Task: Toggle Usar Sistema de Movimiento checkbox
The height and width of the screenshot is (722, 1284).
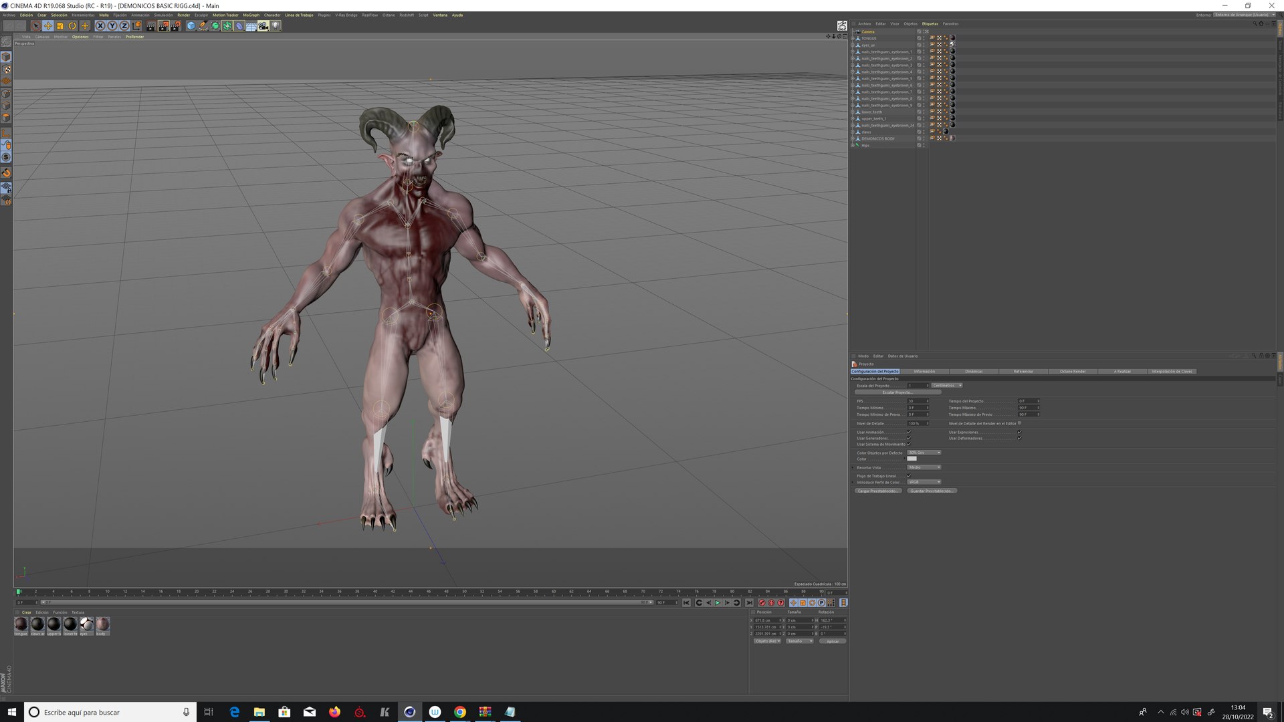Action: pos(909,444)
